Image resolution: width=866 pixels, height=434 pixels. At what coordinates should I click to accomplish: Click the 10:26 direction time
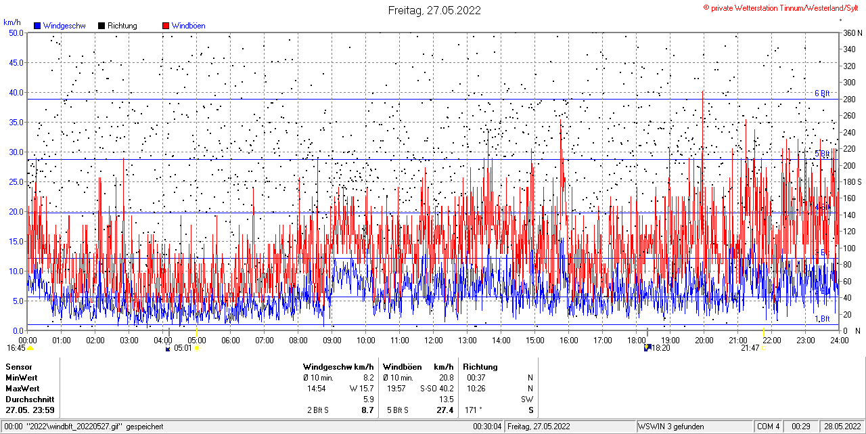coord(476,389)
